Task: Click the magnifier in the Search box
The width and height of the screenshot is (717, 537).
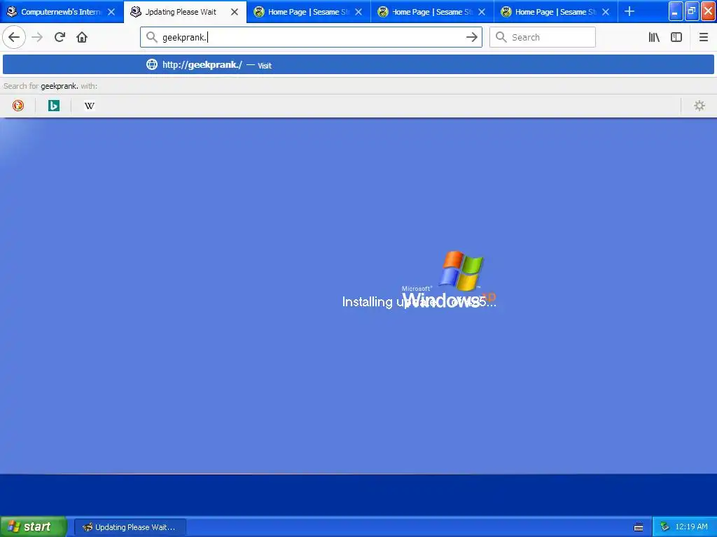Action: [x=501, y=37]
